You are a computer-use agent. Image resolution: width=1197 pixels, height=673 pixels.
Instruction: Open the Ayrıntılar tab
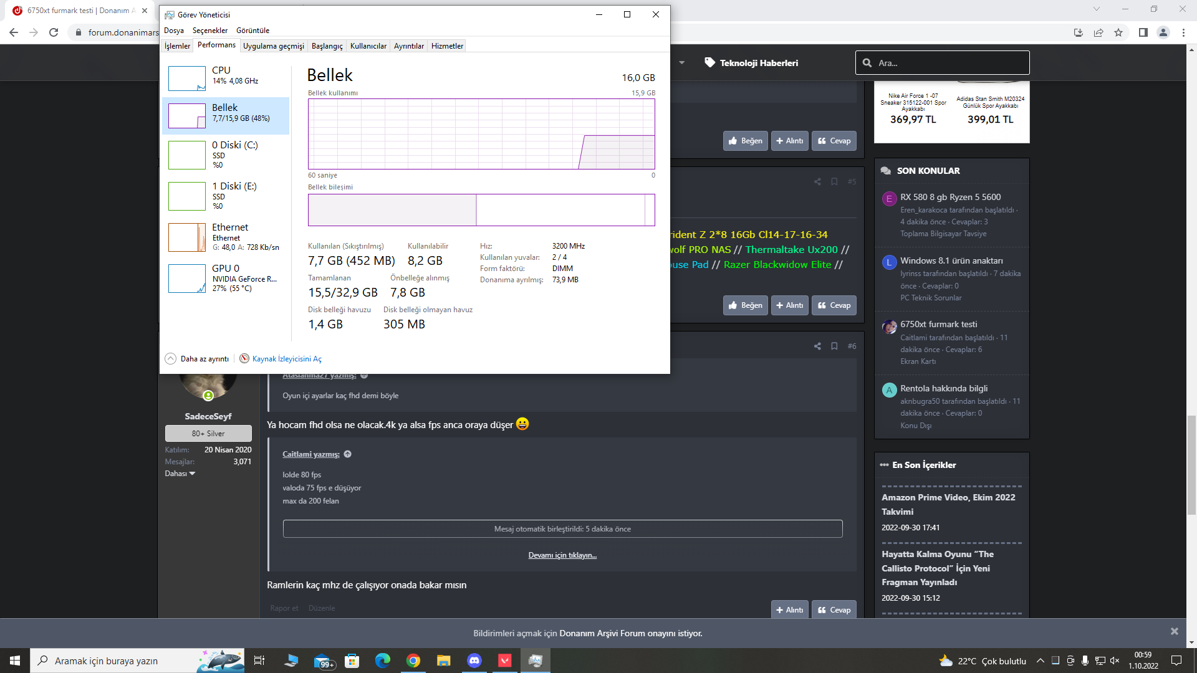point(409,46)
